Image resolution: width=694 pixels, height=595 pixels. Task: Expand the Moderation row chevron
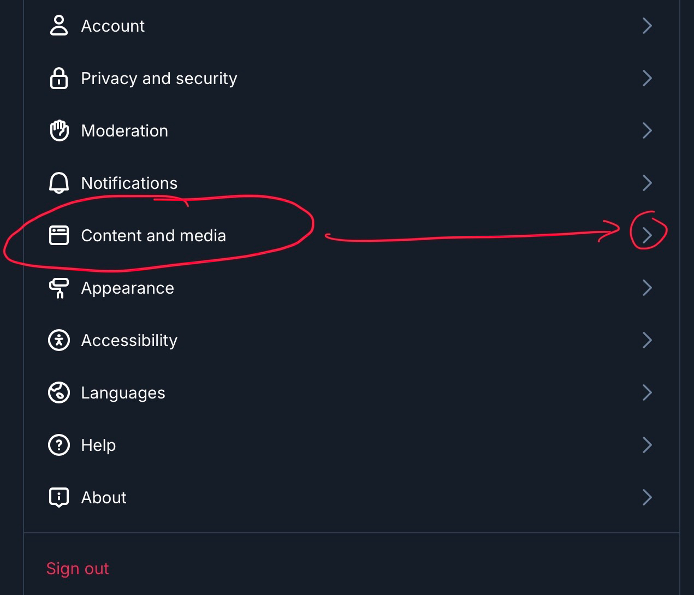647,130
